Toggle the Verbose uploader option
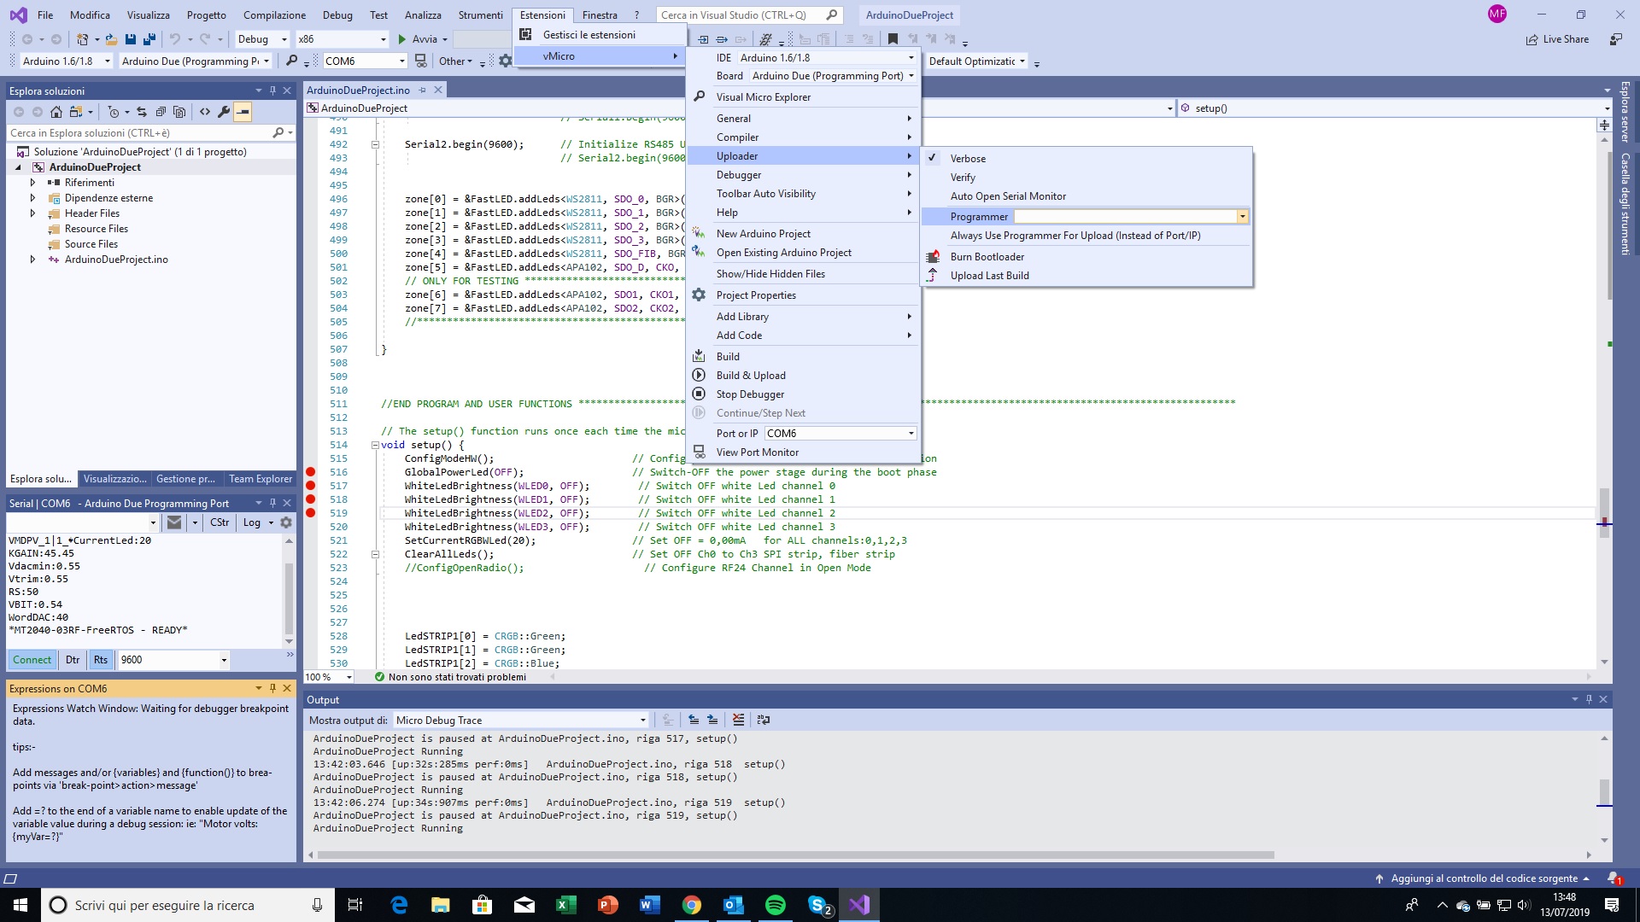This screenshot has height=922, width=1640. pos(1086,158)
